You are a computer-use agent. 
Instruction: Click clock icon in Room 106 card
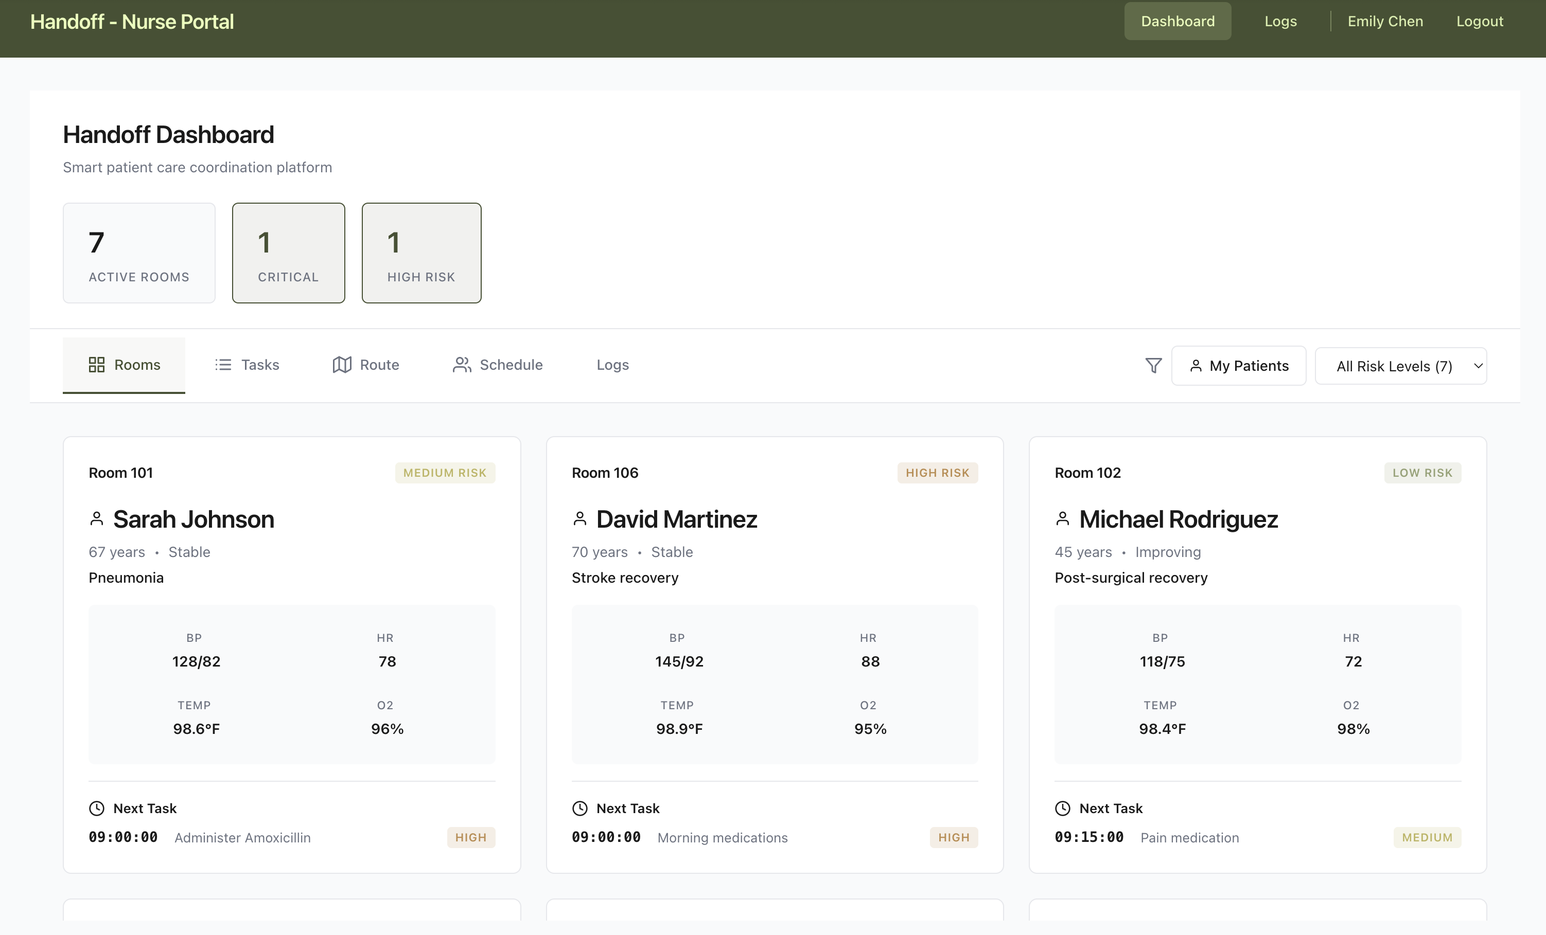coord(579,808)
